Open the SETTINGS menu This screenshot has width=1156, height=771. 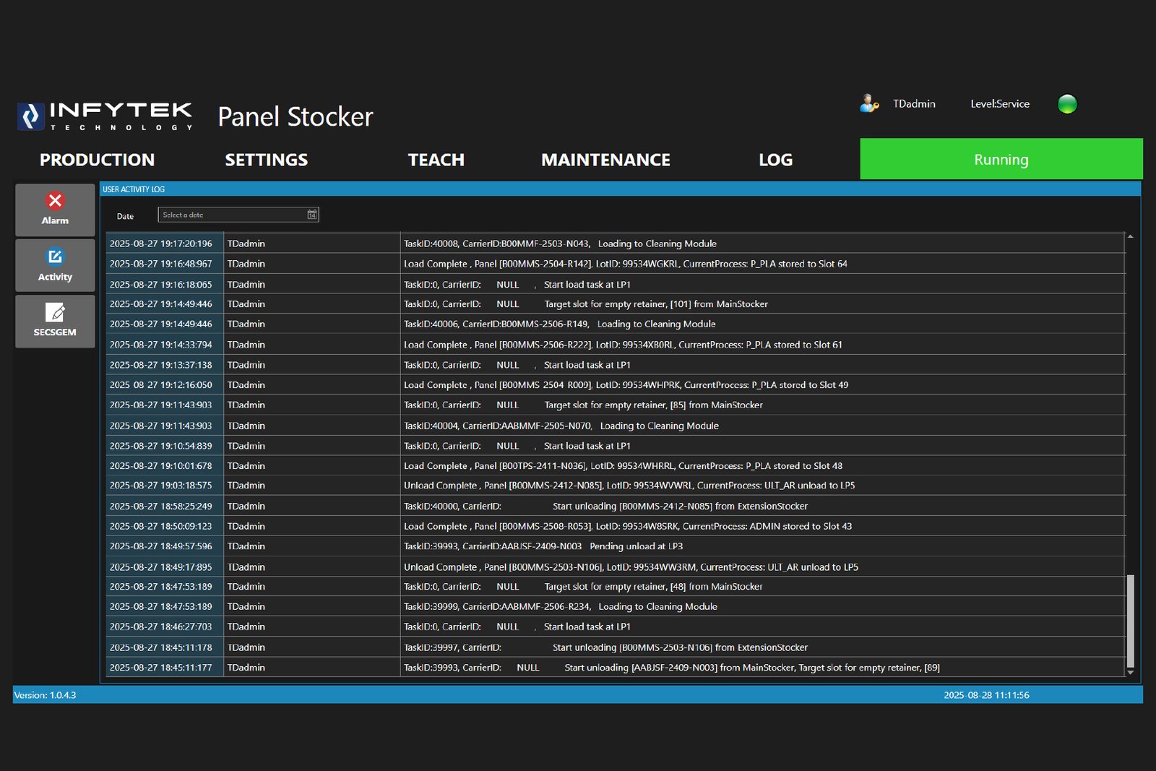(x=266, y=160)
